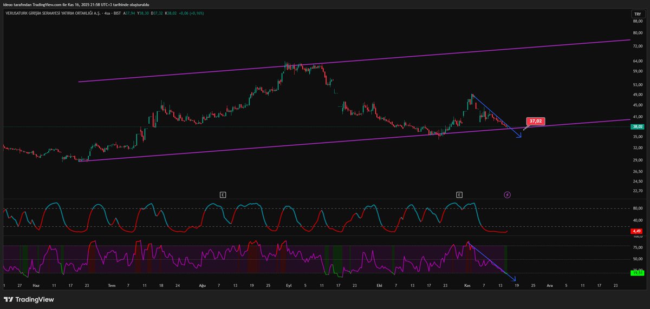Click the 50,00 indicator scale label

[x=638, y=259]
